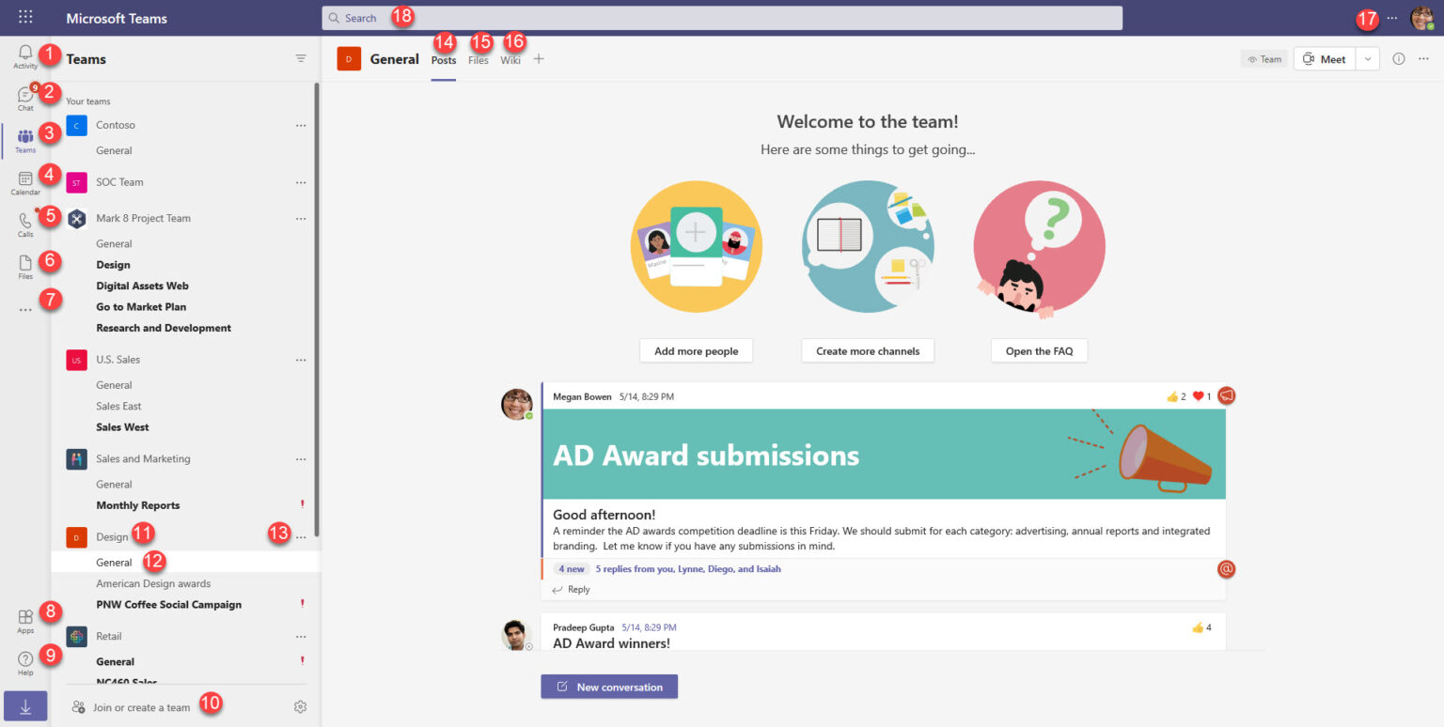Open more options for the Design team
Image resolution: width=1444 pixels, height=727 pixels.
pyautogui.click(x=300, y=535)
